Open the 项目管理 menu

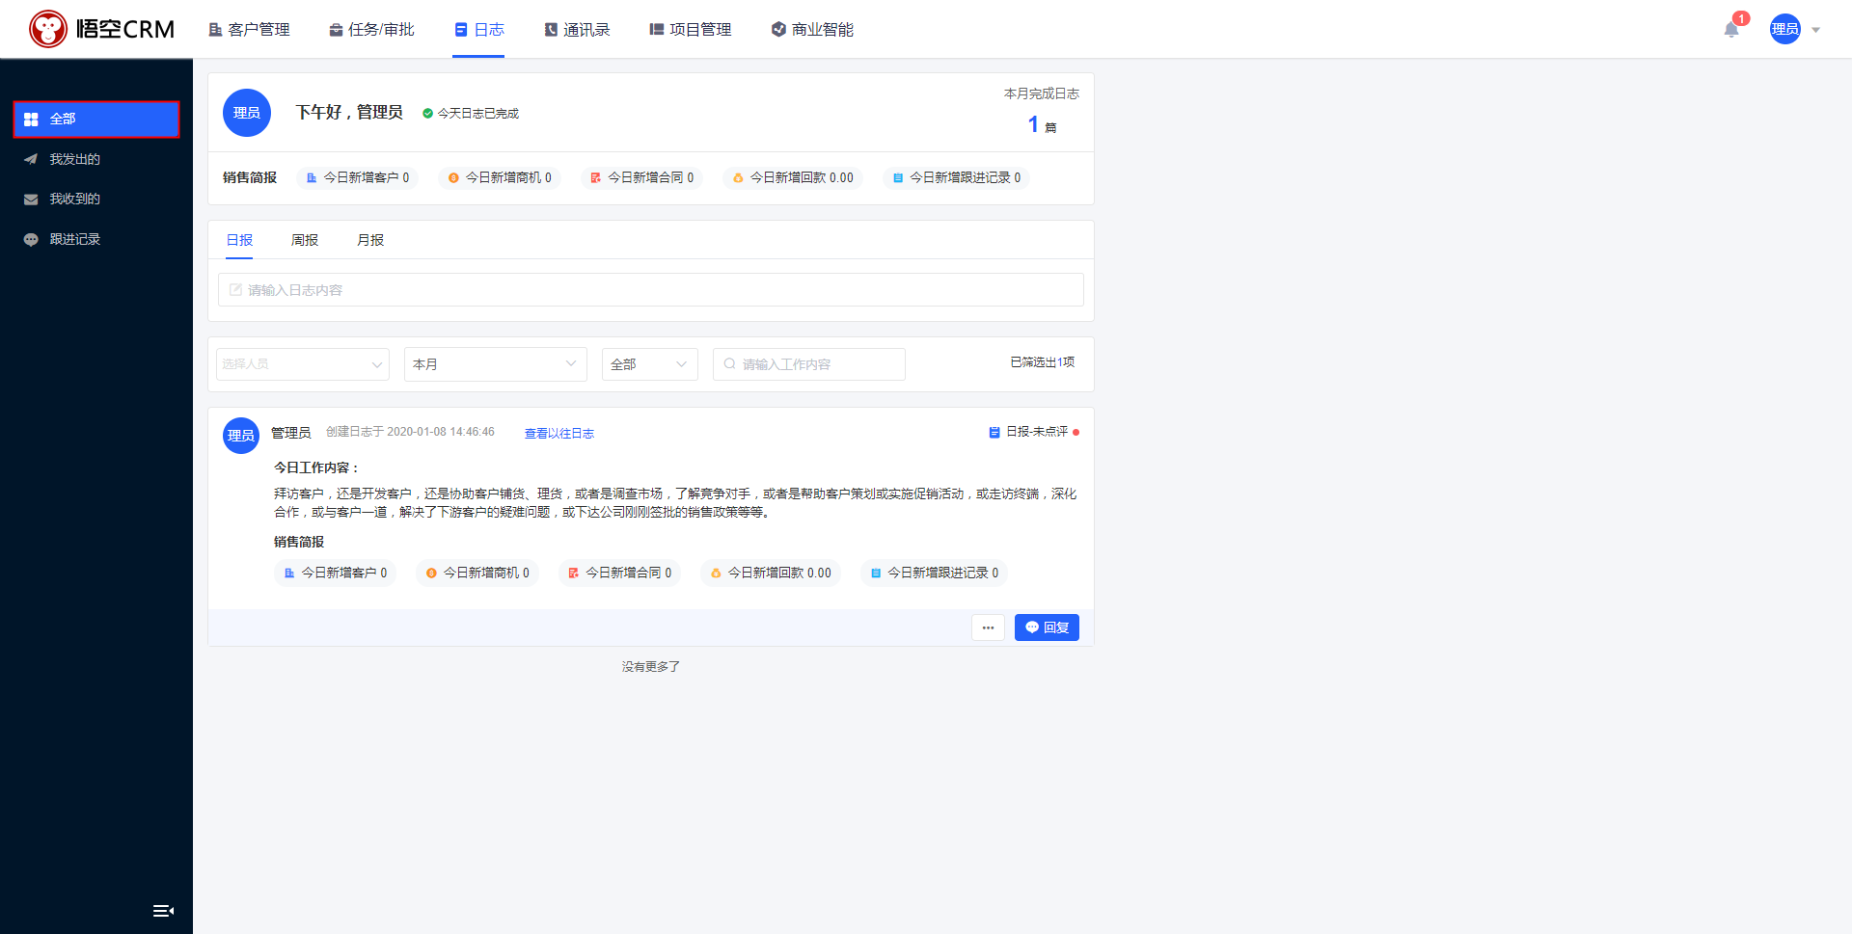click(691, 30)
